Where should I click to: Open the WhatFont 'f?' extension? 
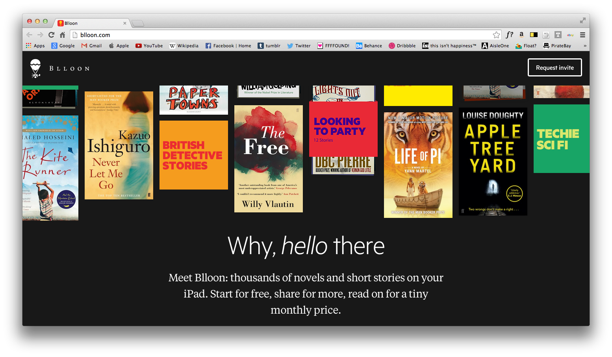pyautogui.click(x=509, y=35)
